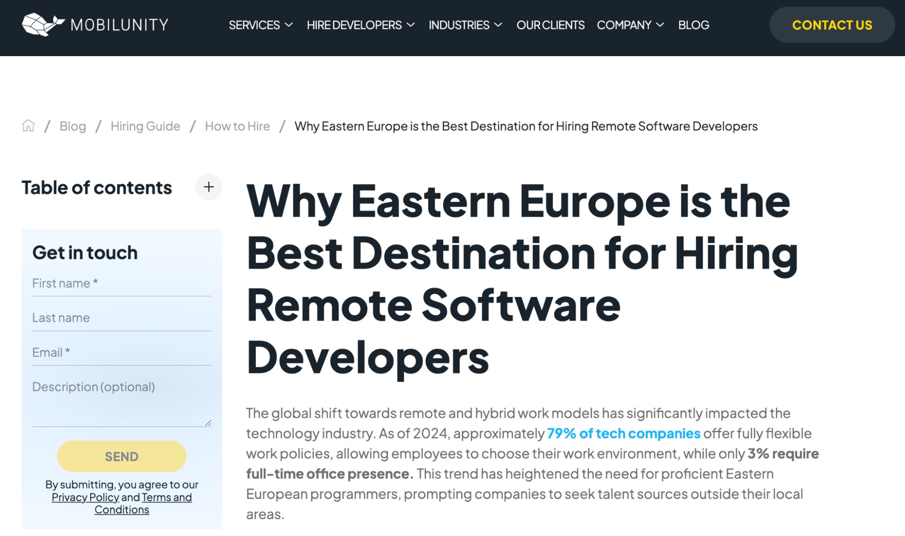This screenshot has height=536, width=905.
Task: Expand Hire Developers dropdown chevron
Action: click(411, 25)
